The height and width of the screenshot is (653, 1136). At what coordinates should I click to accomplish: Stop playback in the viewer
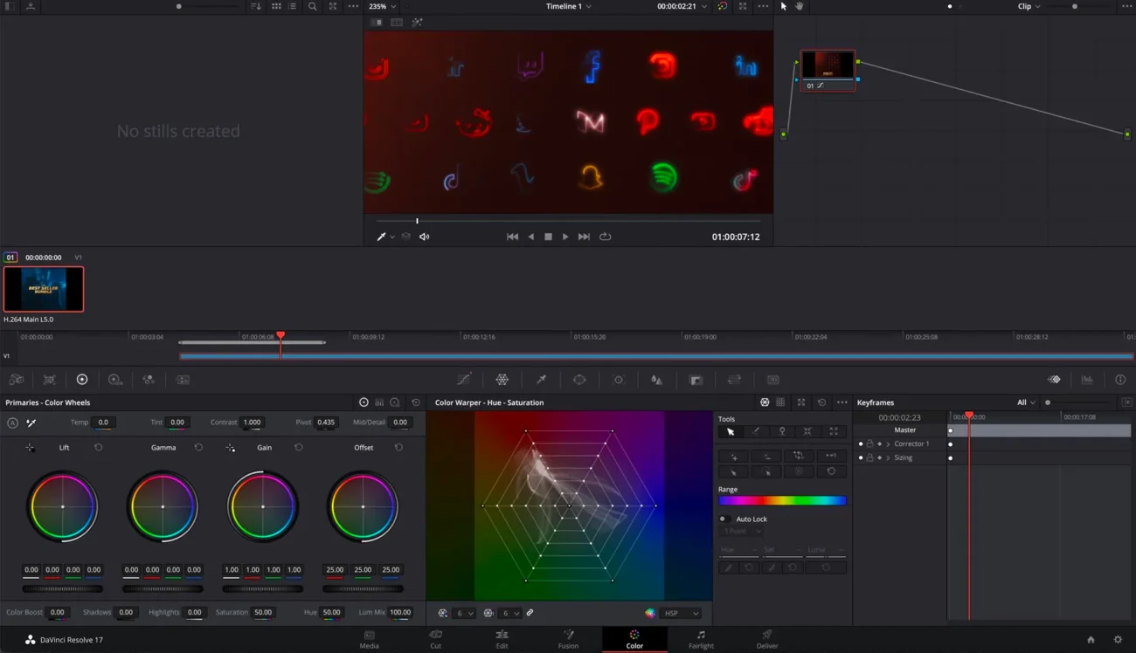tap(548, 237)
